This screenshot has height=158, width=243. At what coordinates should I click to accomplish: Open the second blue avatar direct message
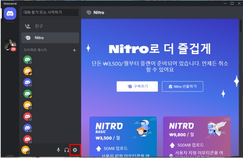point(27,128)
